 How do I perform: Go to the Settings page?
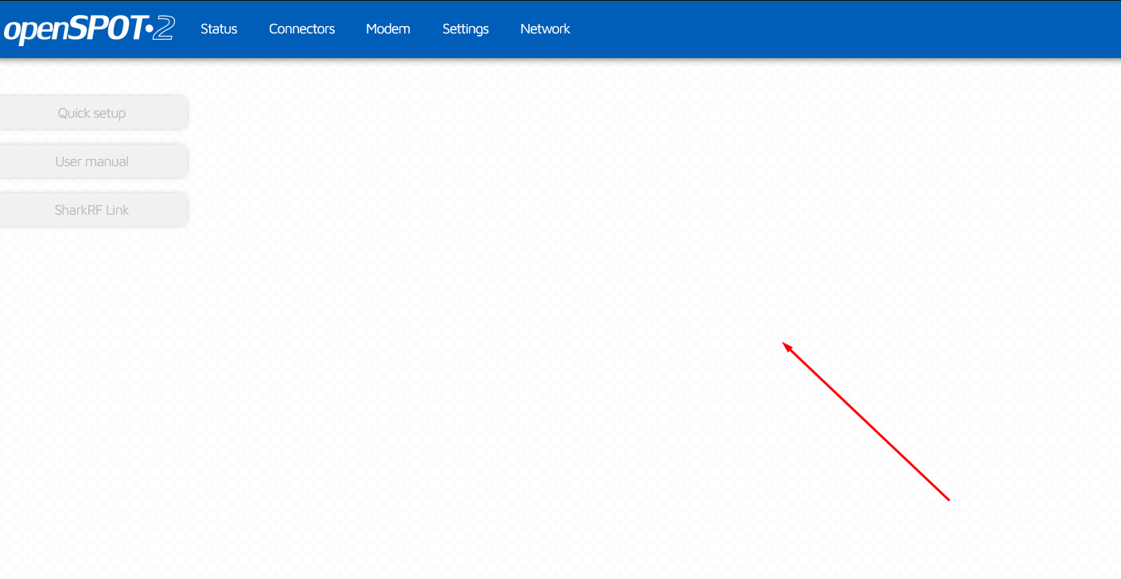click(x=465, y=29)
